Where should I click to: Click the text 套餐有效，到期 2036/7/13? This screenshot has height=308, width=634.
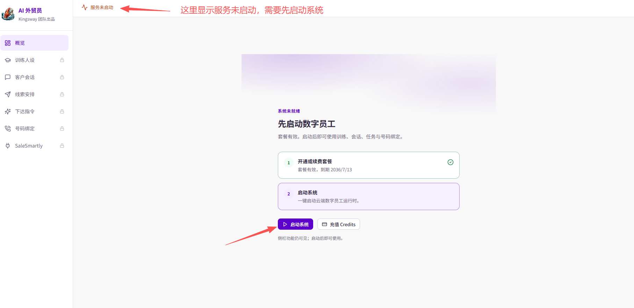pos(325,170)
